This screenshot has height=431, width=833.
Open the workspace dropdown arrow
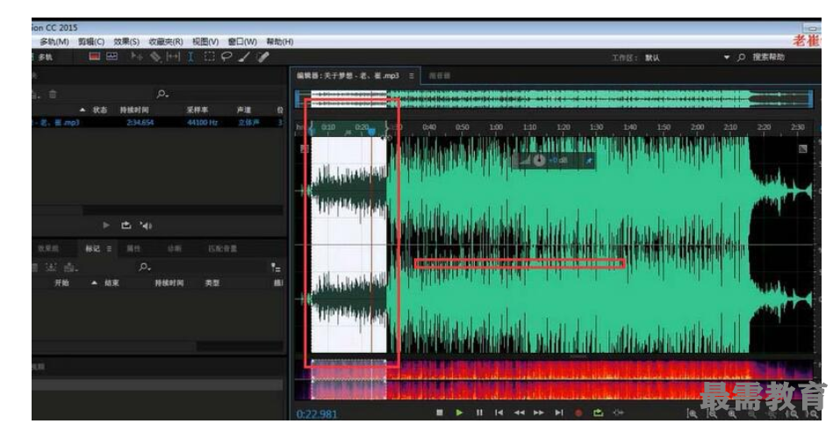[x=727, y=57]
